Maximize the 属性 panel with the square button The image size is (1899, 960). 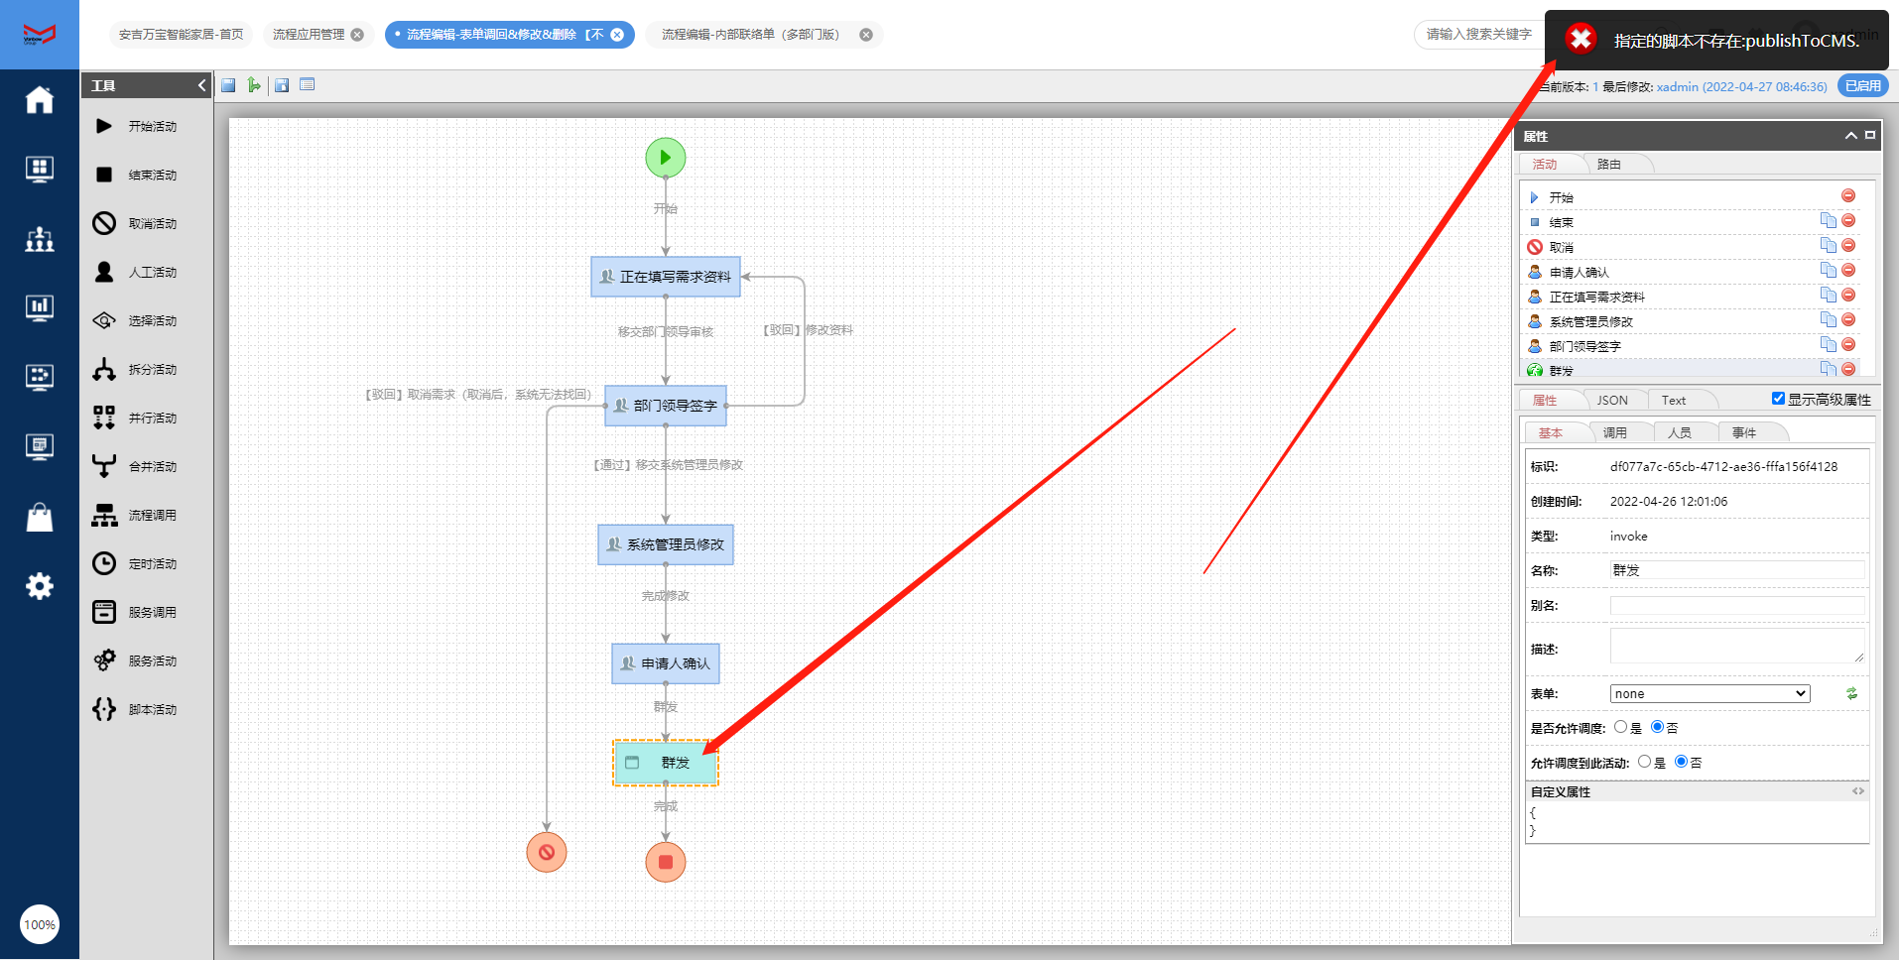click(x=1870, y=135)
